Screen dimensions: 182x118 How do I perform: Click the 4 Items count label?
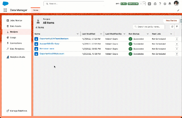click(40, 27)
